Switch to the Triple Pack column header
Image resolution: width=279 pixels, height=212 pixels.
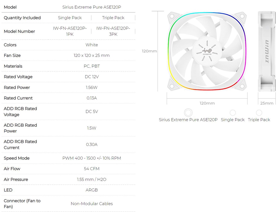pyautogui.click(x=113, y=18)
